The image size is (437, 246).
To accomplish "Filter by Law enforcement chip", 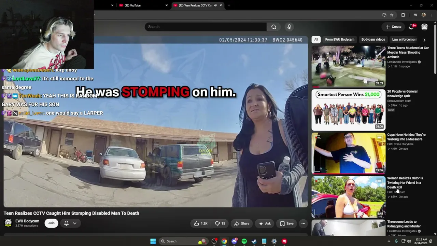I will pos(404,40).
